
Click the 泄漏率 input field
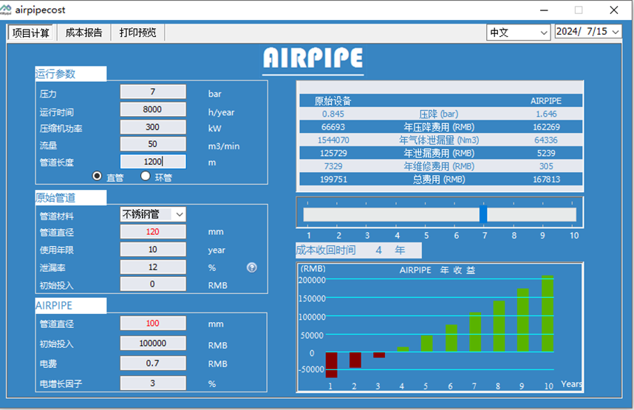[x=153, y=267]
